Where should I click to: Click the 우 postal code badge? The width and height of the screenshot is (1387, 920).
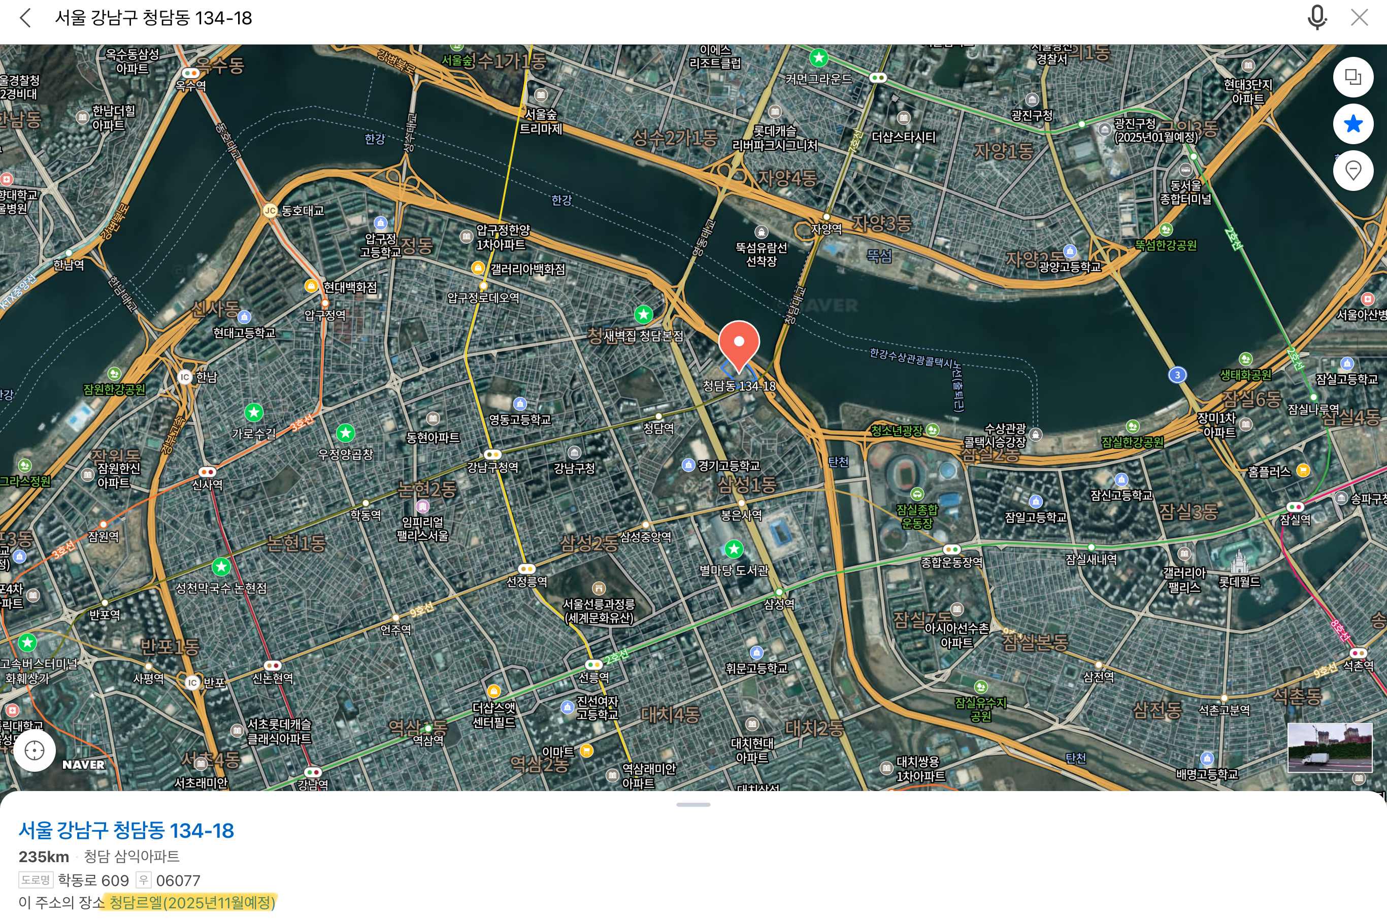pyautogui.click(x=144, y=880)
